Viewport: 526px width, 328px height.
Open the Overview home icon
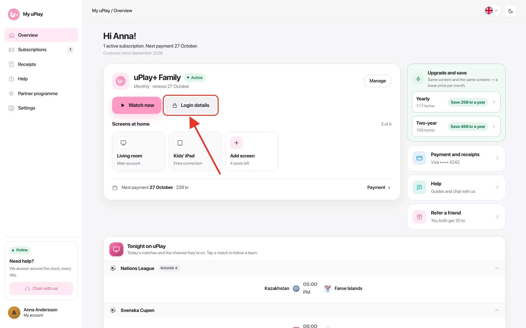[12, 35]
